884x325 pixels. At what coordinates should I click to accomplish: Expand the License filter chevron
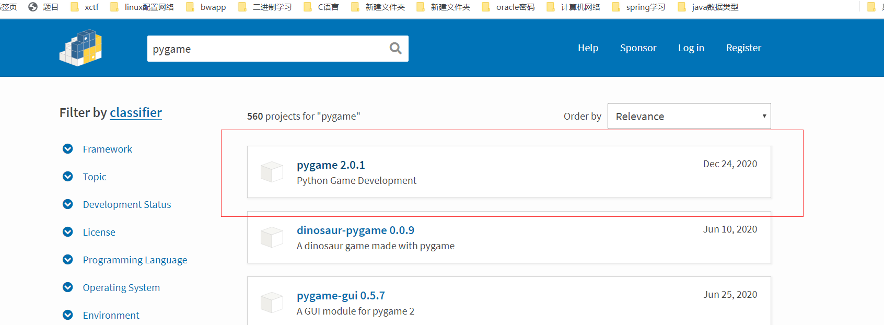[68, 232]
